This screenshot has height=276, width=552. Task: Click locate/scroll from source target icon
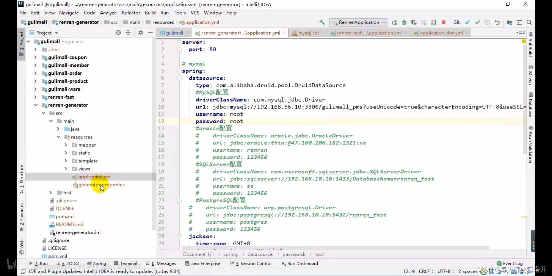[118, 33]
